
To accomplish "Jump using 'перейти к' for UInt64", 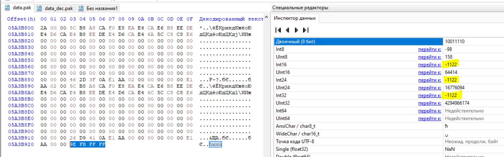I will pyautogui.click(x=430, y=119).
